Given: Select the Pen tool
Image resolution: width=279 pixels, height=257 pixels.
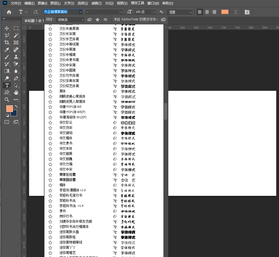Looking at the screenshot, I should [16, 78].
